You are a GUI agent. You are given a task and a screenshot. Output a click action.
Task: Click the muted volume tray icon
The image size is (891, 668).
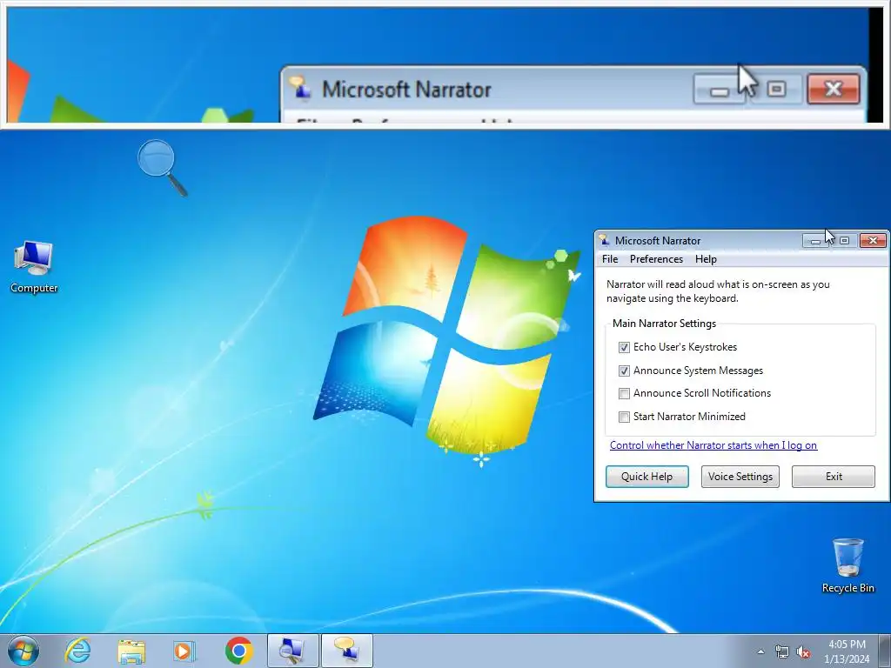[x=803, y=651]
